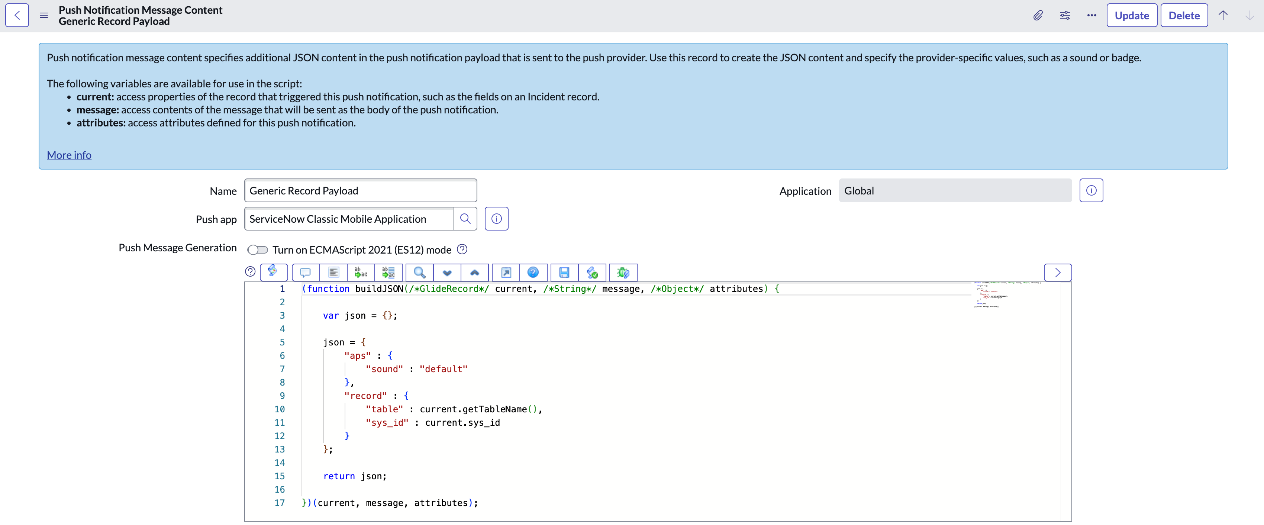Click the "record" : { code line
The height and width of the screenshot is (525, 1264).
tap(376, 396)
